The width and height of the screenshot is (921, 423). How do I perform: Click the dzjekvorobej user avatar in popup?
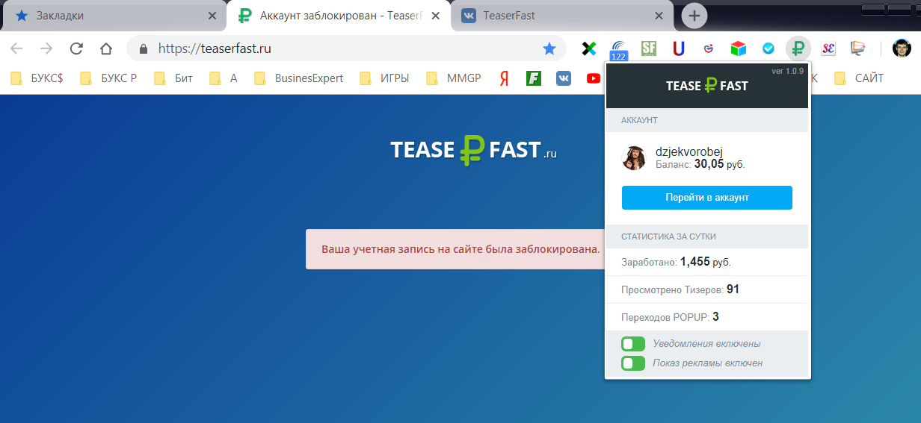click(634, 158)
